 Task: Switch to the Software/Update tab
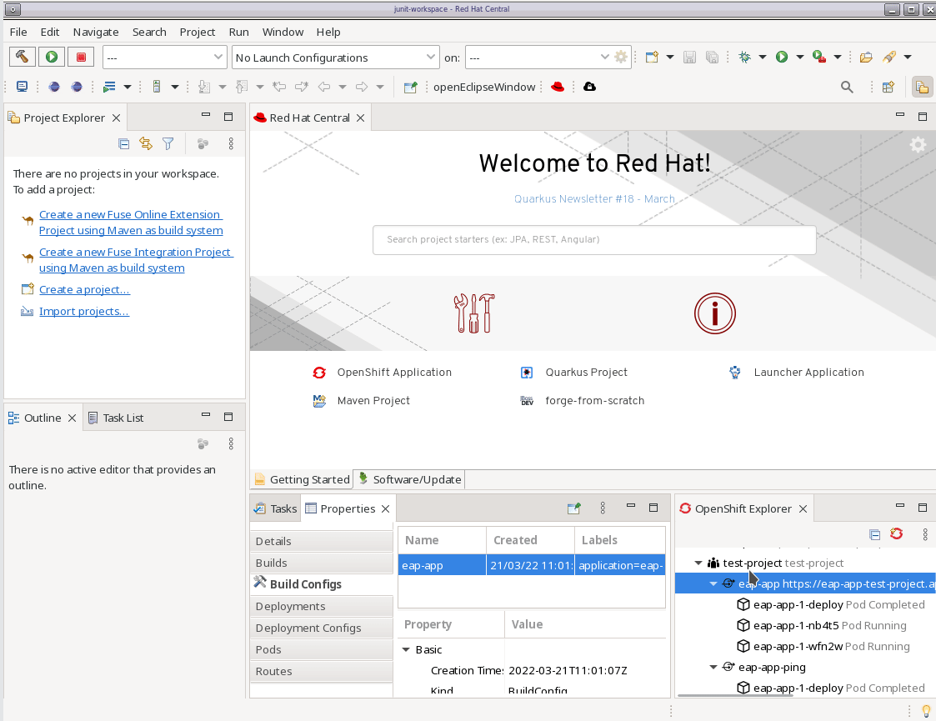[x=409, y=479]
